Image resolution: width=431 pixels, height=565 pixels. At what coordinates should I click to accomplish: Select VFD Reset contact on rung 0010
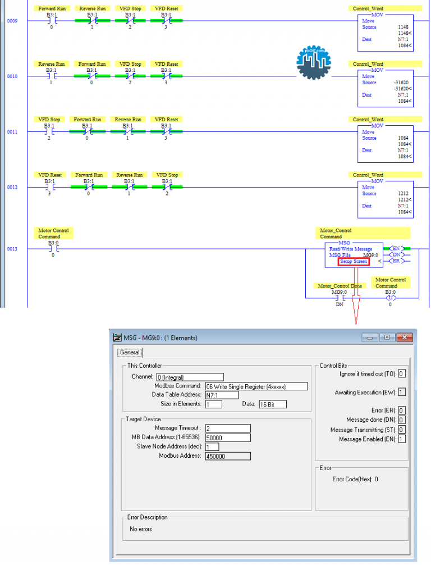(x=166, y=76)
